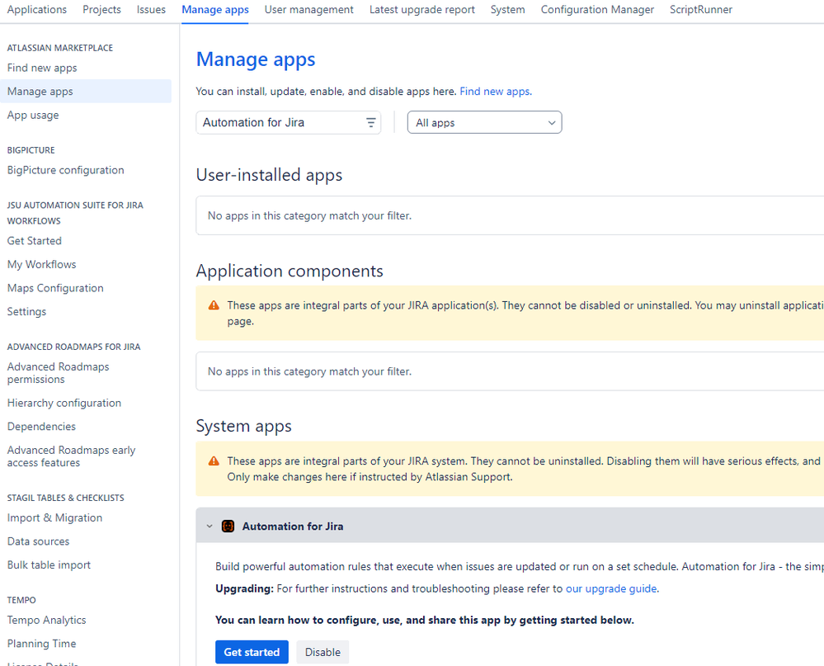Image resolution: width=824 pixels, height=666 pixels.
Task: Open Advanced Roadmaps permissions
Action: pos(58,373)
